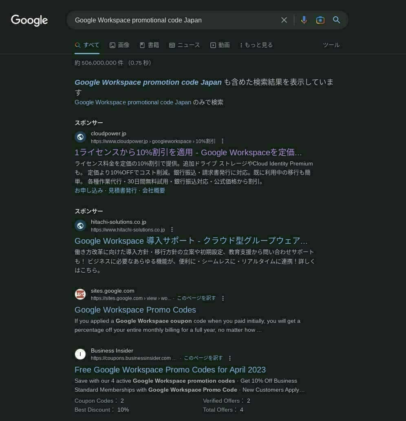Translate the sites.google.com result page
Image resolution: width=406 pixels, height=421 pixels.
[196, 298]
